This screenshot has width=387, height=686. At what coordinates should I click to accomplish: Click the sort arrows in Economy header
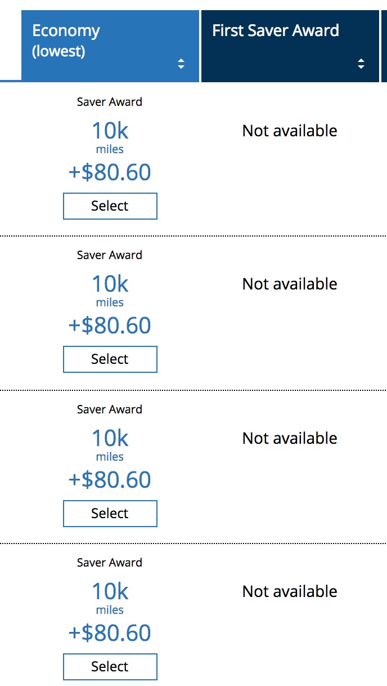pos(181,64)
